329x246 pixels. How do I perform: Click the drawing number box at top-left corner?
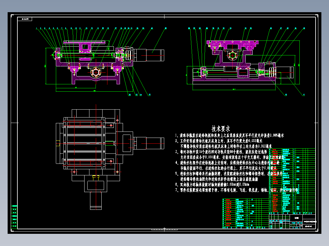tap(25, 19)
